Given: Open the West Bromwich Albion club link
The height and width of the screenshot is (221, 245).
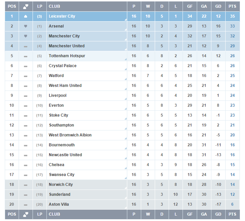Looking at the screenshot, I should [70, 135].
